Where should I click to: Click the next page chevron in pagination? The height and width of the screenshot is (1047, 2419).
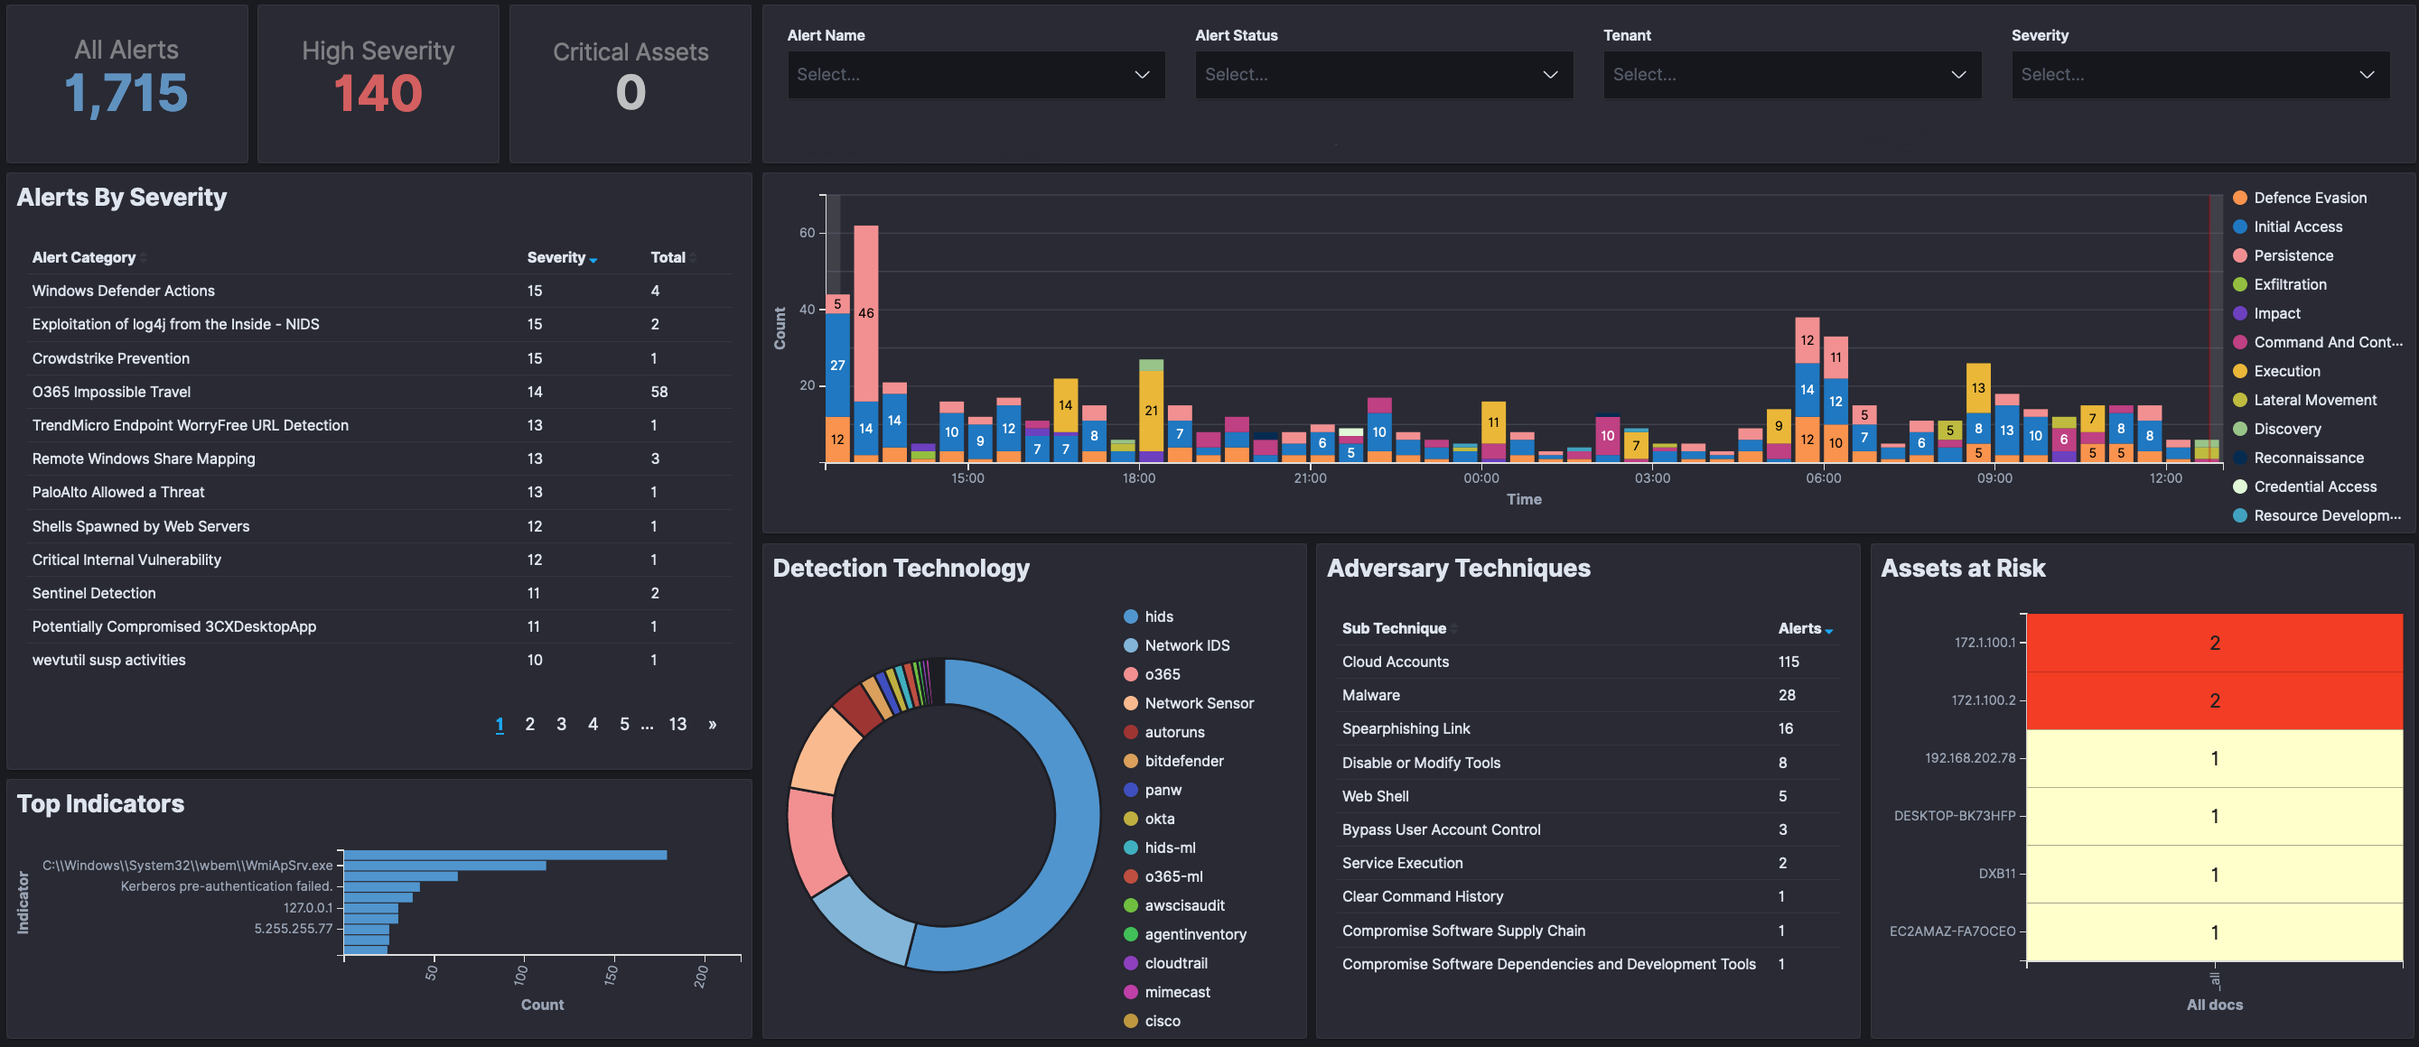point(712,724)
